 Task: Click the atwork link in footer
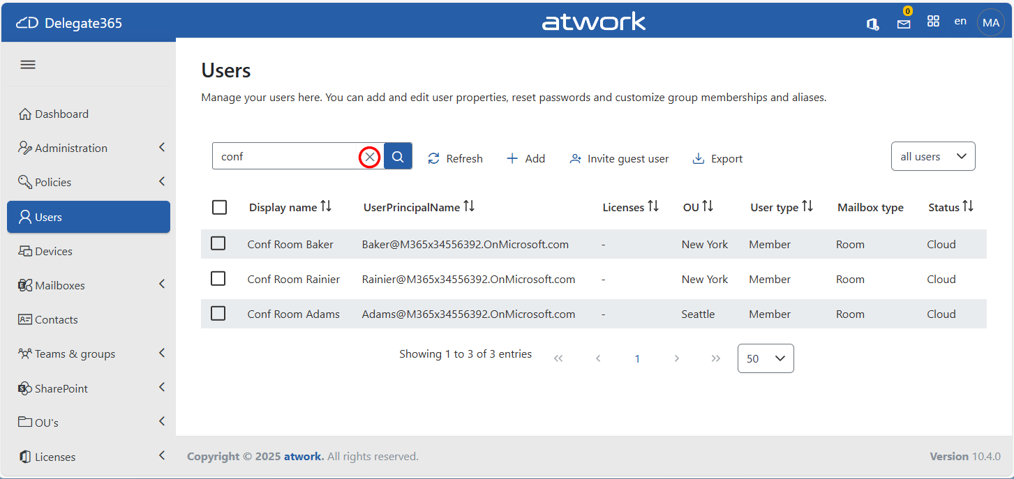[303, 457]
